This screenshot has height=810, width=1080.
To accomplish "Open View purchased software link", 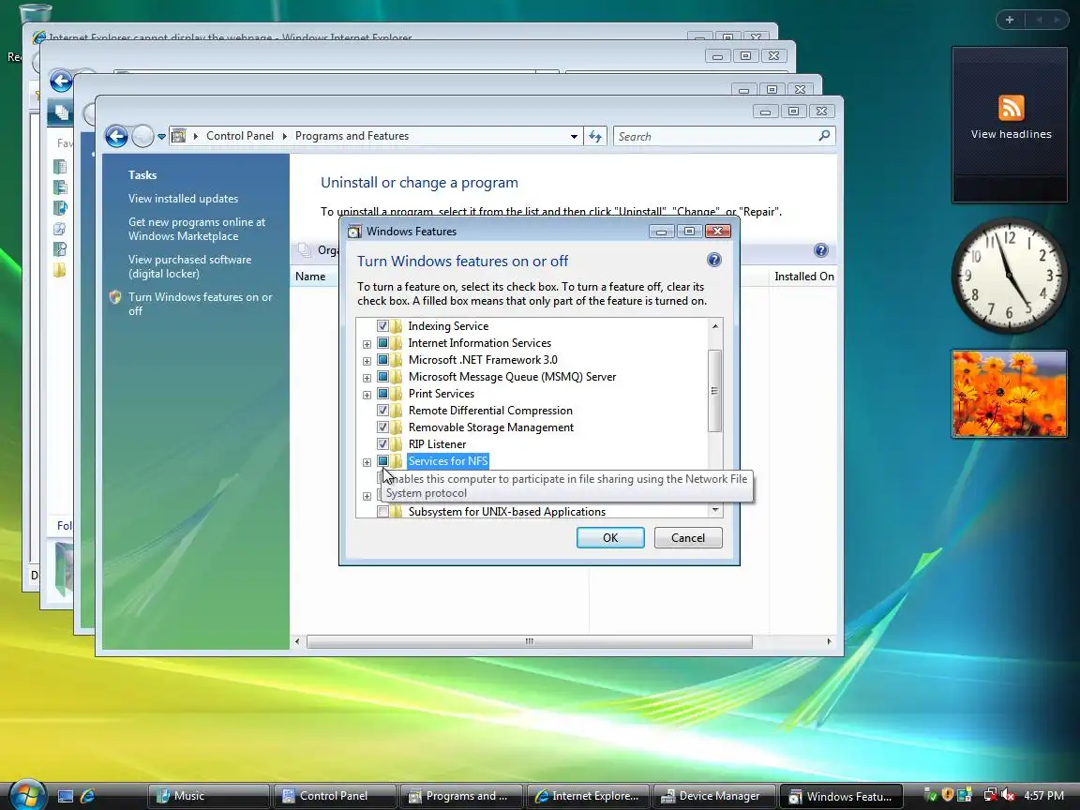I will pos(189,266).
